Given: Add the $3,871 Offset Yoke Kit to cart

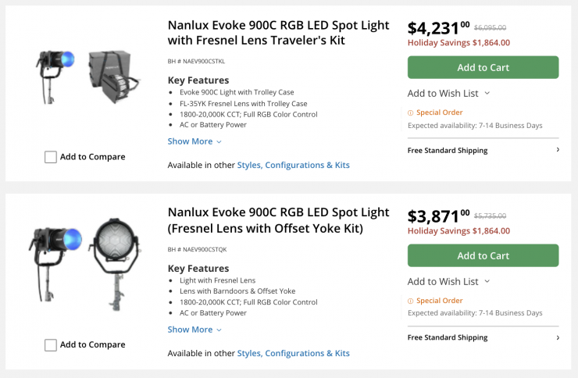Looking at the screenshot, I should [483, 255].
